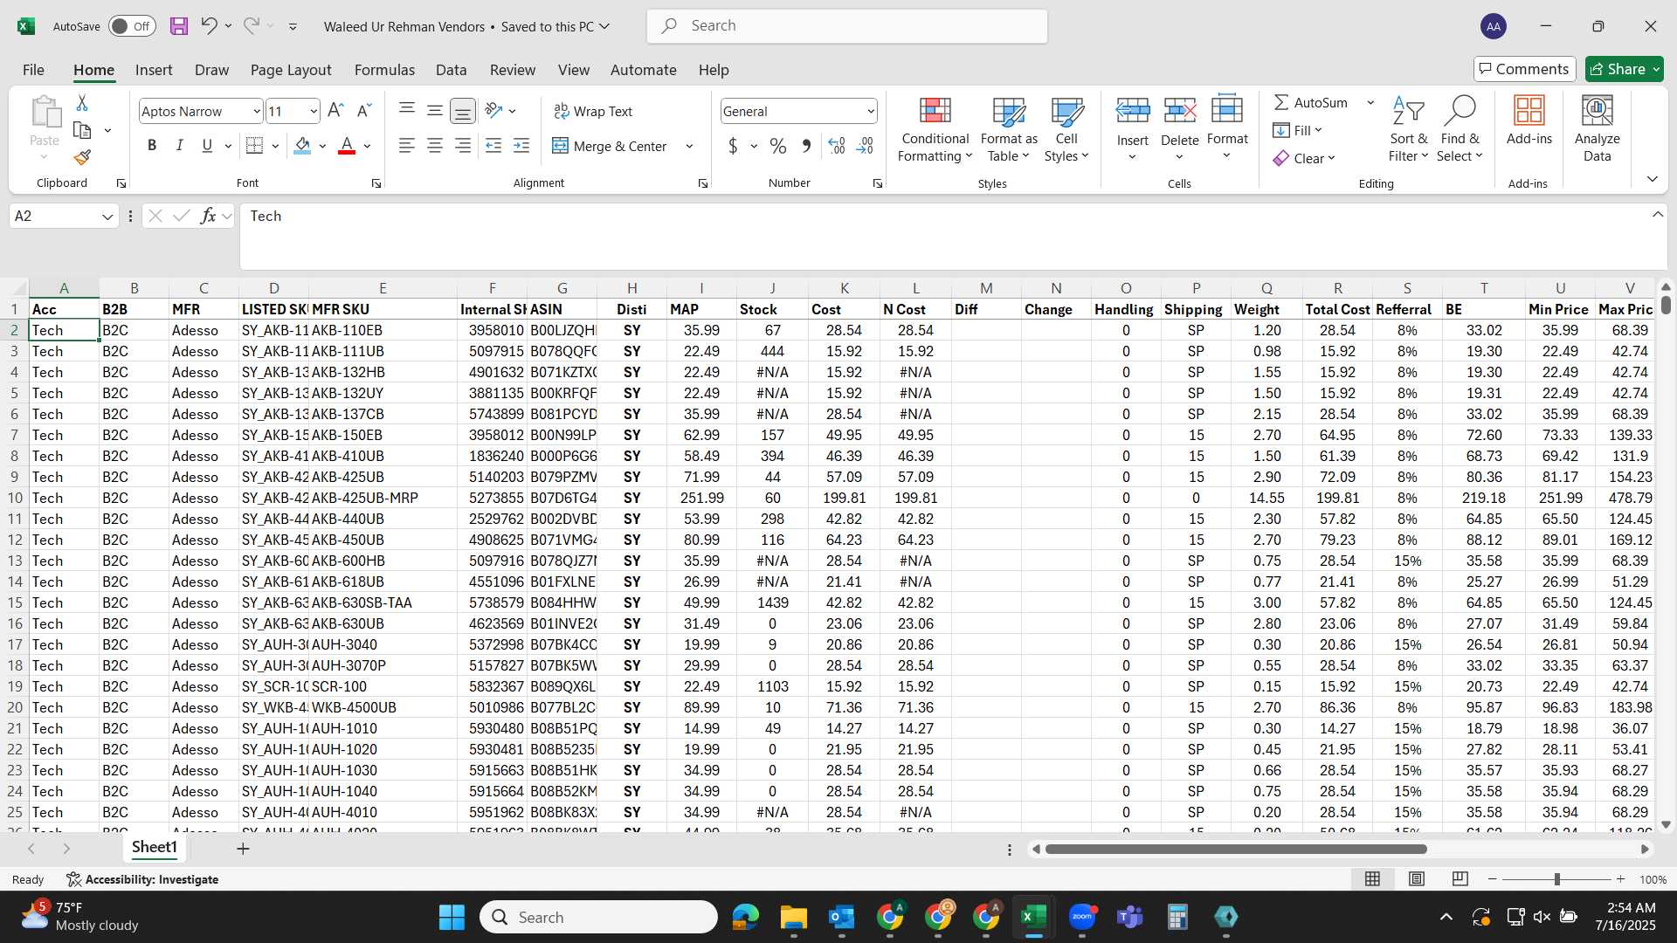The image size is (1677, 943).
Task: Toggle Italic formatting
Action: pos(179,146)
